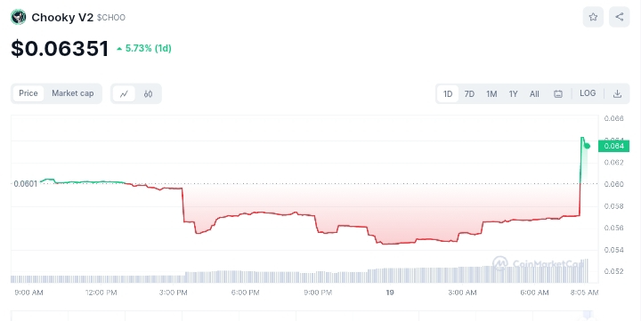
Task: Switch to line chart view icon
Action: [x=124, y=94]
